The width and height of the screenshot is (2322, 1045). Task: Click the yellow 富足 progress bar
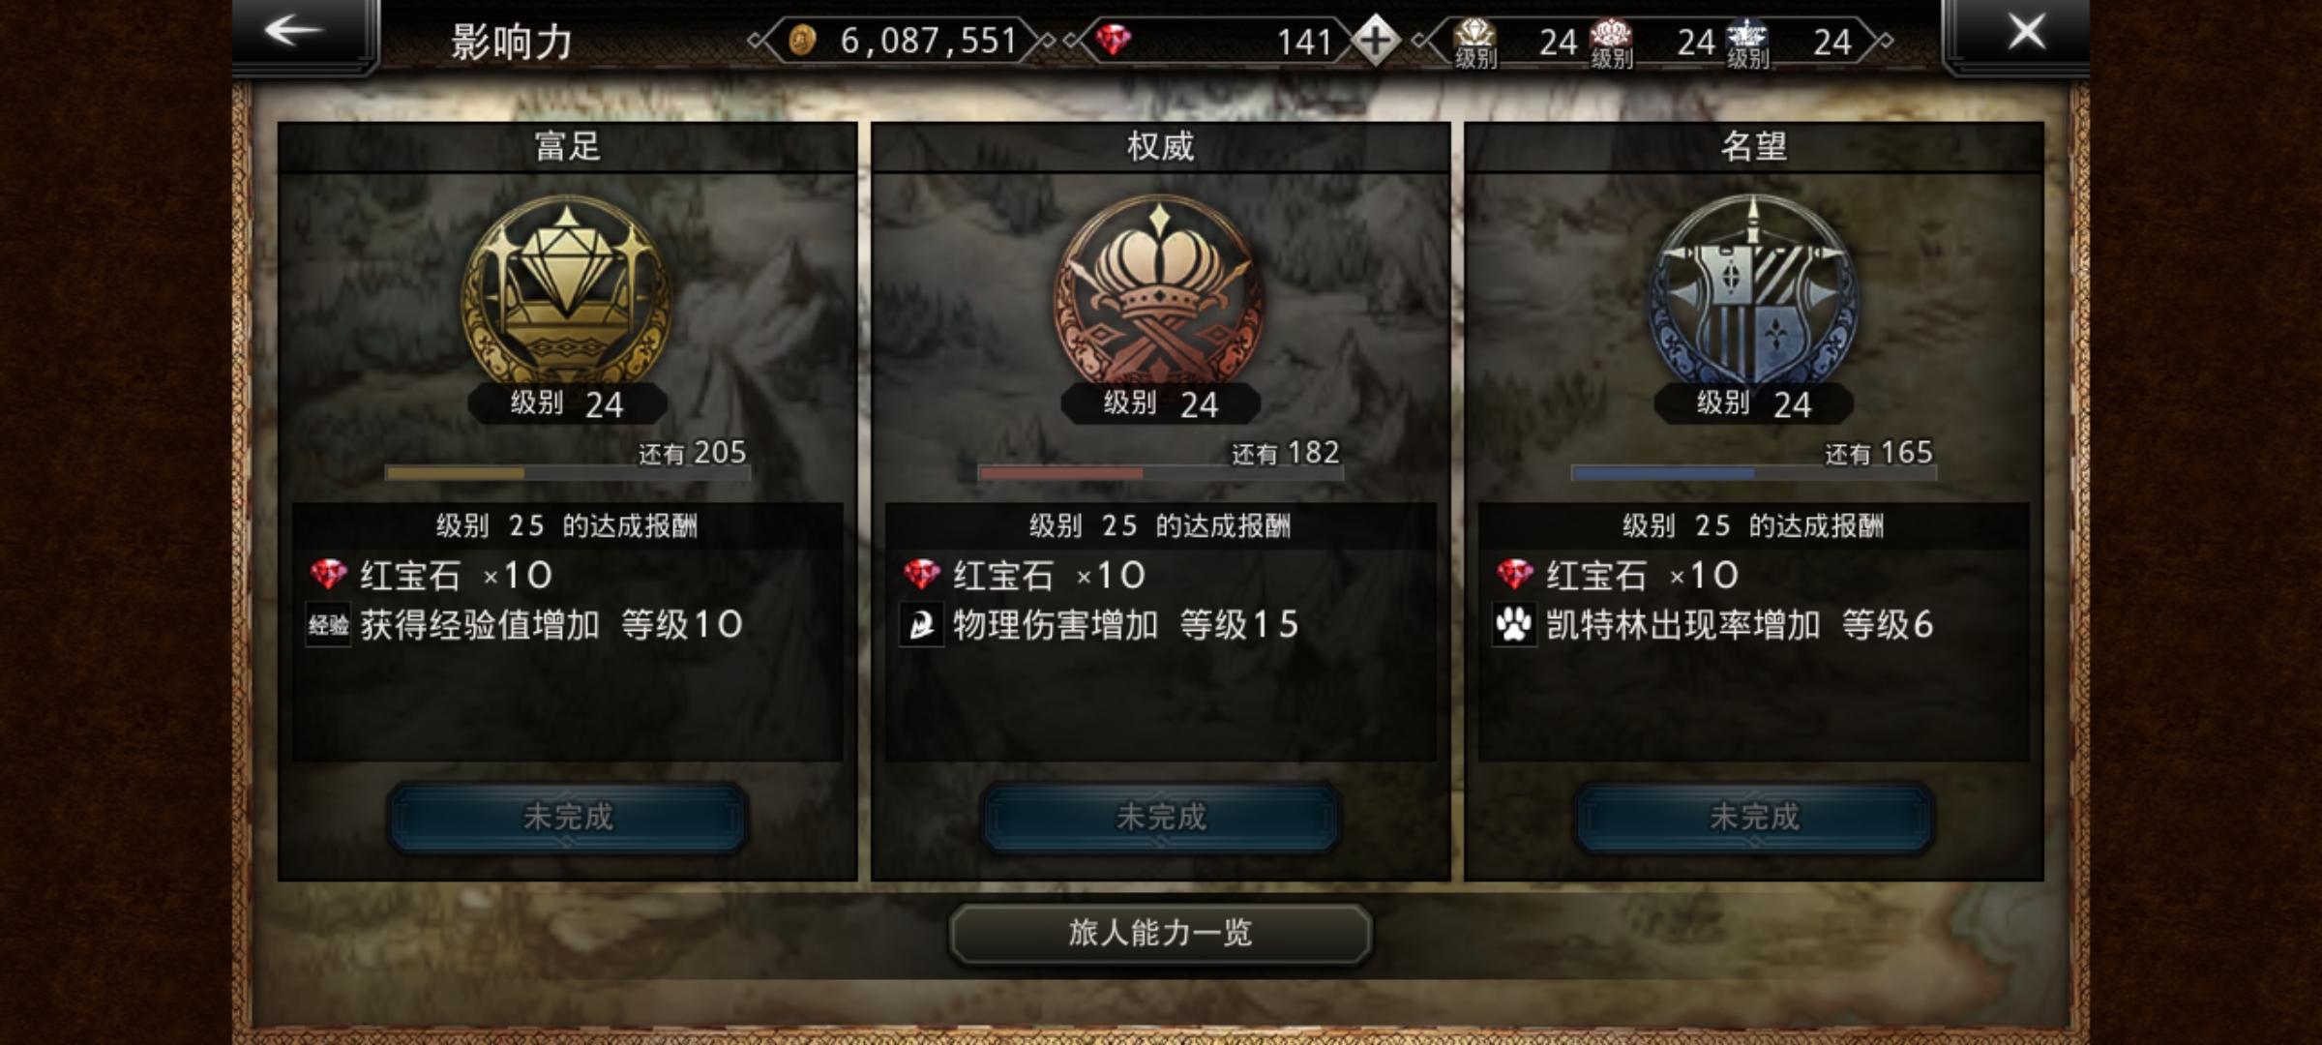pyautogui.click(x=568, y=473)
